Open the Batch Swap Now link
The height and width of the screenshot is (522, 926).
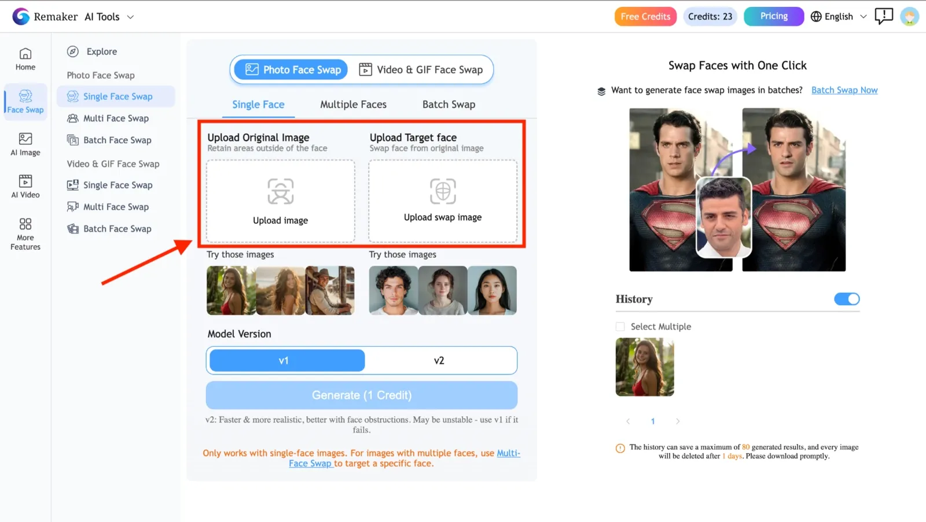[x=844, y=90]
